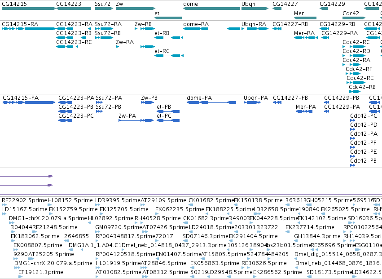Select the CG14229 gene label
The width and height of the screenshot is (382, 279).
pyautogui.click(x=332, y=4)
